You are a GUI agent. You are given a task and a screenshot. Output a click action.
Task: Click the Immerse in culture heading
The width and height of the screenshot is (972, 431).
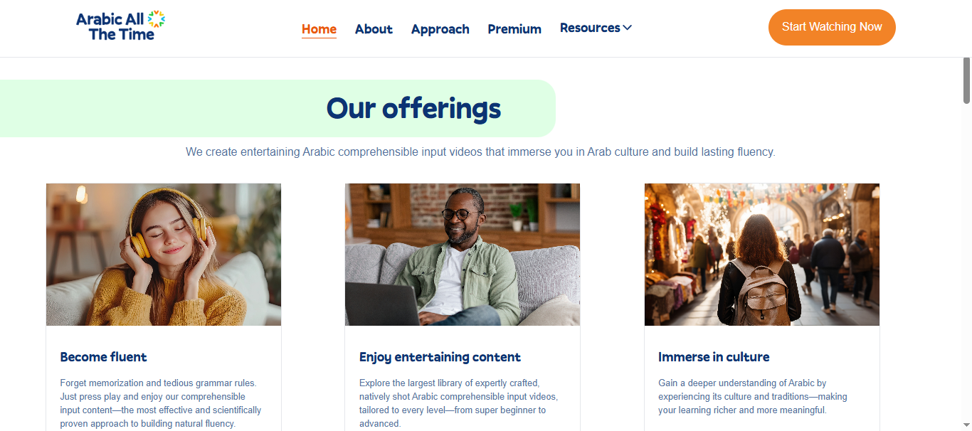(x=714, y=357)
